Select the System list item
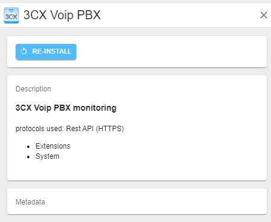 (47, 156)
